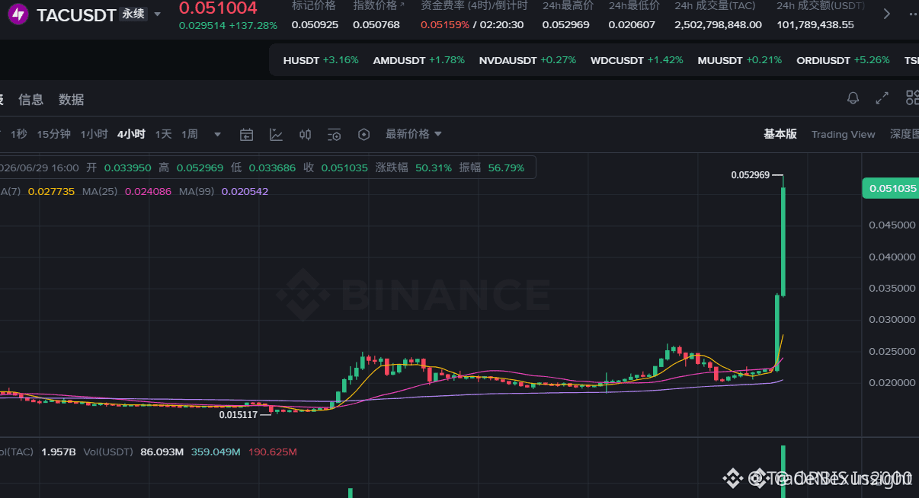The height and width of the screenshot is (498, 919).
Task: Click the 资金费率 funding rate label
Action: [474, 5]
